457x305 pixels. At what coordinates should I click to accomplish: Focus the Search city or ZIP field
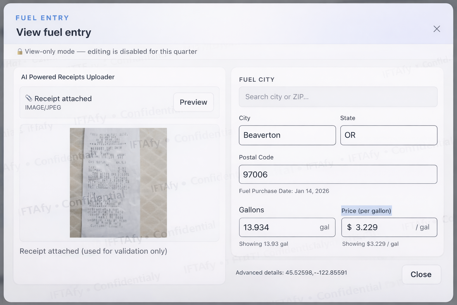click(x=338, y=97)
